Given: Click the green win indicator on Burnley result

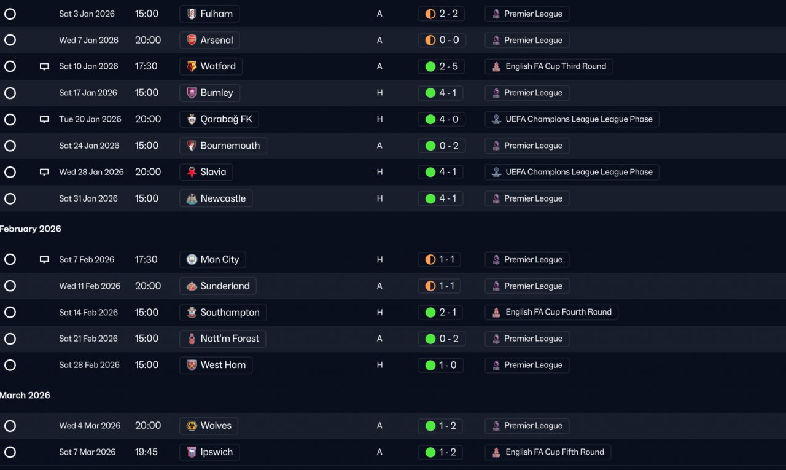Looking at the screenshot, I should coord(430,93).
